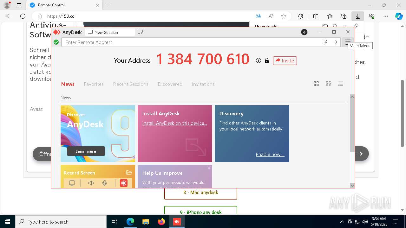Refresh the browser page

23,16
